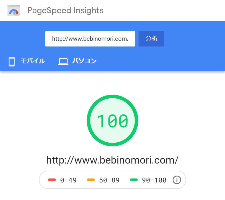
Task: Click the orange 50–89 color swatch
Action: coord(91,180)
